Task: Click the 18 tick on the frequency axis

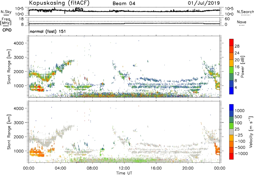Action: click(x=21, y=19)
